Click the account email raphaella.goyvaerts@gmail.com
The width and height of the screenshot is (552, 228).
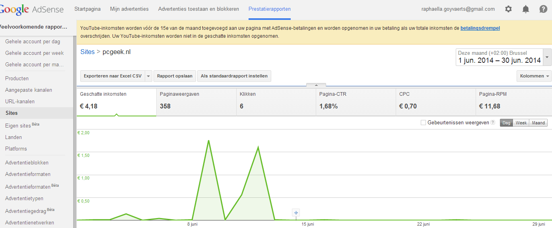(458, 9)
